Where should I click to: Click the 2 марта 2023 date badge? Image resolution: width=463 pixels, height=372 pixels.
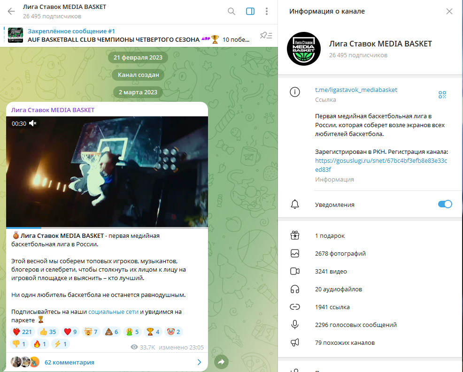pyautogui.click(x=138, y=92)
